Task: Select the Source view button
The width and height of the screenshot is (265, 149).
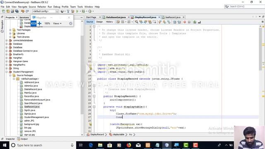Action: point(89,22)
